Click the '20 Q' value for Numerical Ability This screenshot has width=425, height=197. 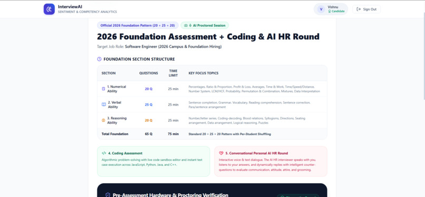[149, 89]
